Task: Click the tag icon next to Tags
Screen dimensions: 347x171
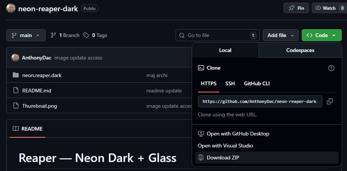Action: point(86,35)
